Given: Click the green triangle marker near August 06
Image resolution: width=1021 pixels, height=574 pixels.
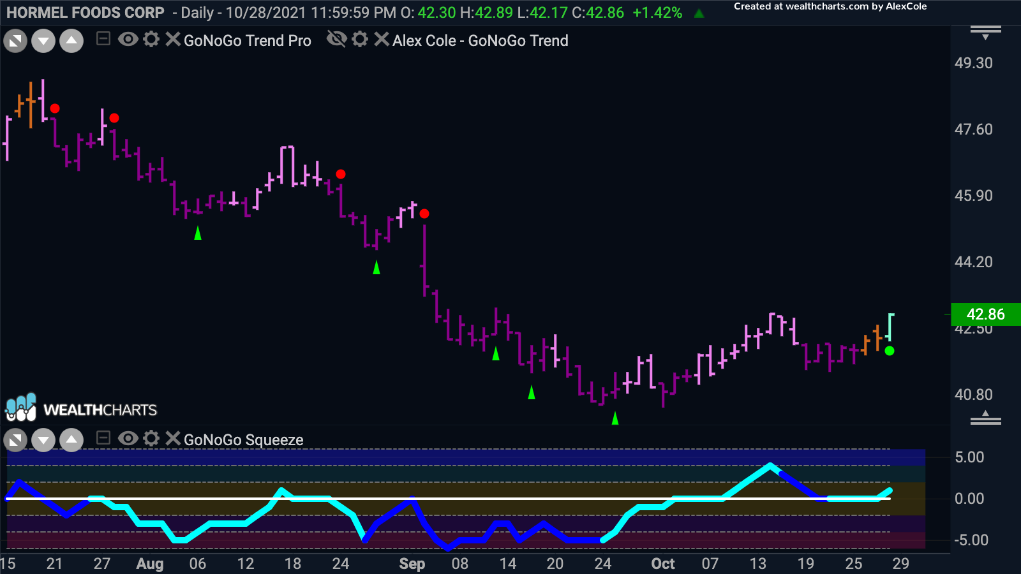Looking at the screenshot, I should point(198,233).
